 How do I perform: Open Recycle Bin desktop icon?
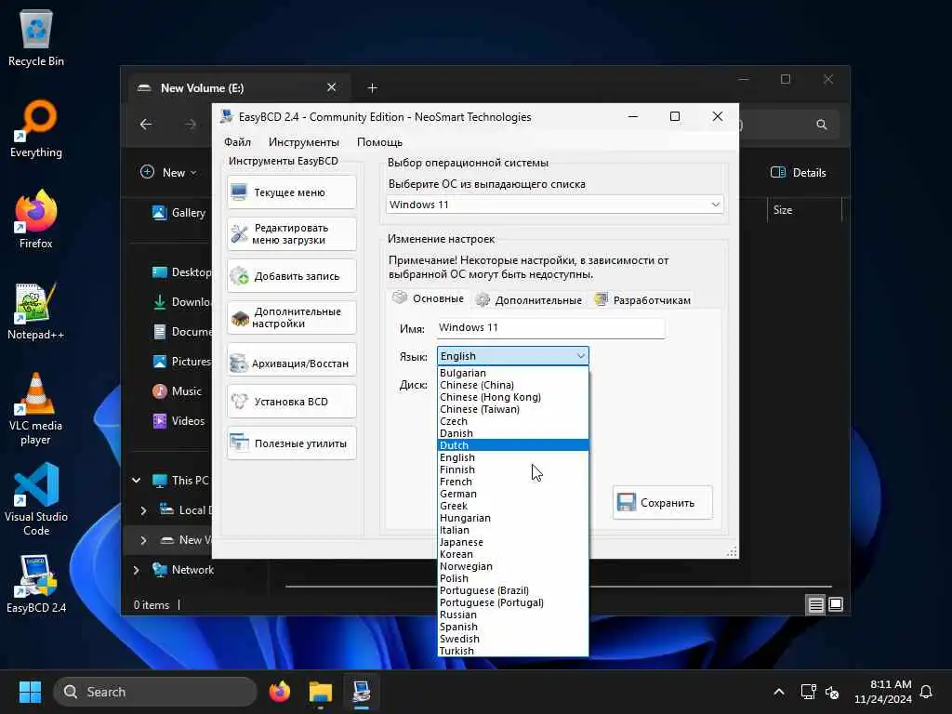[x=36, y=39]
